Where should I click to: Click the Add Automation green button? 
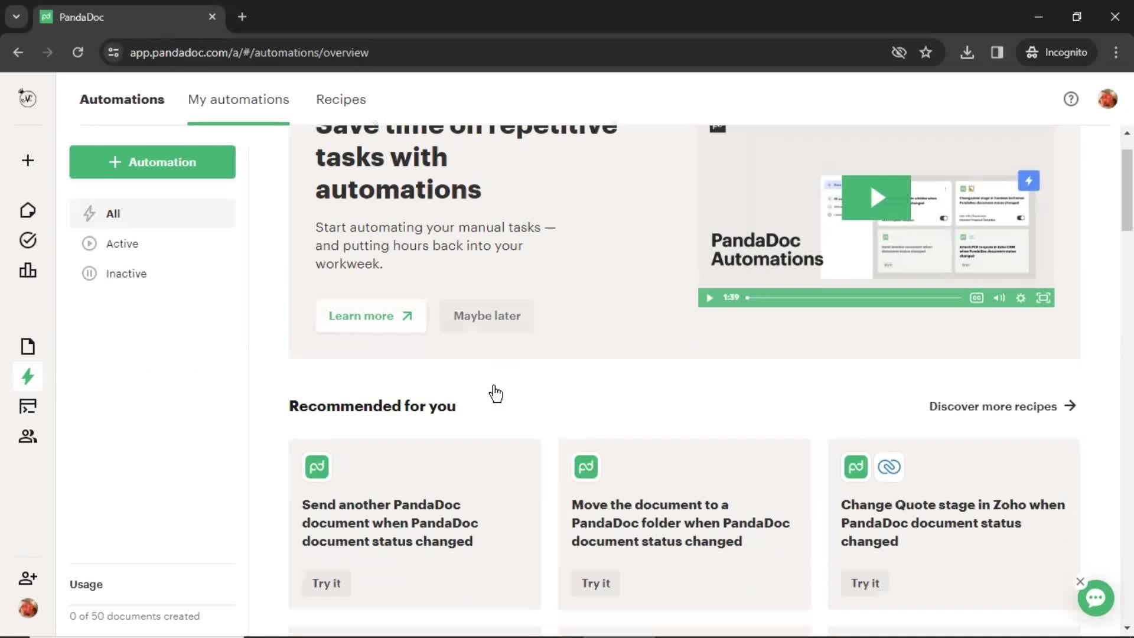point(152,161)
